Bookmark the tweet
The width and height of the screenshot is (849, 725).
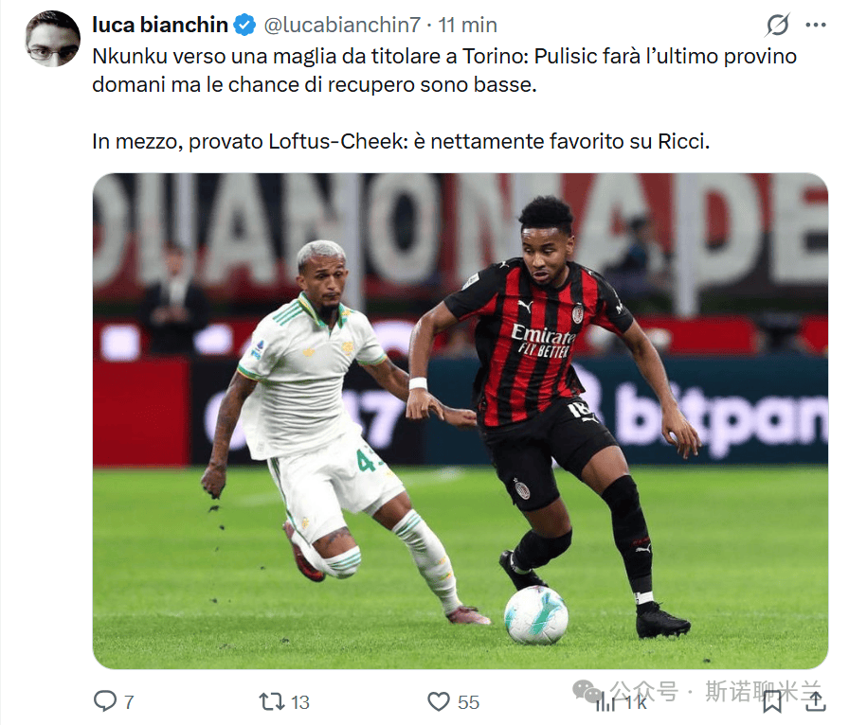[x=772, y=702]
